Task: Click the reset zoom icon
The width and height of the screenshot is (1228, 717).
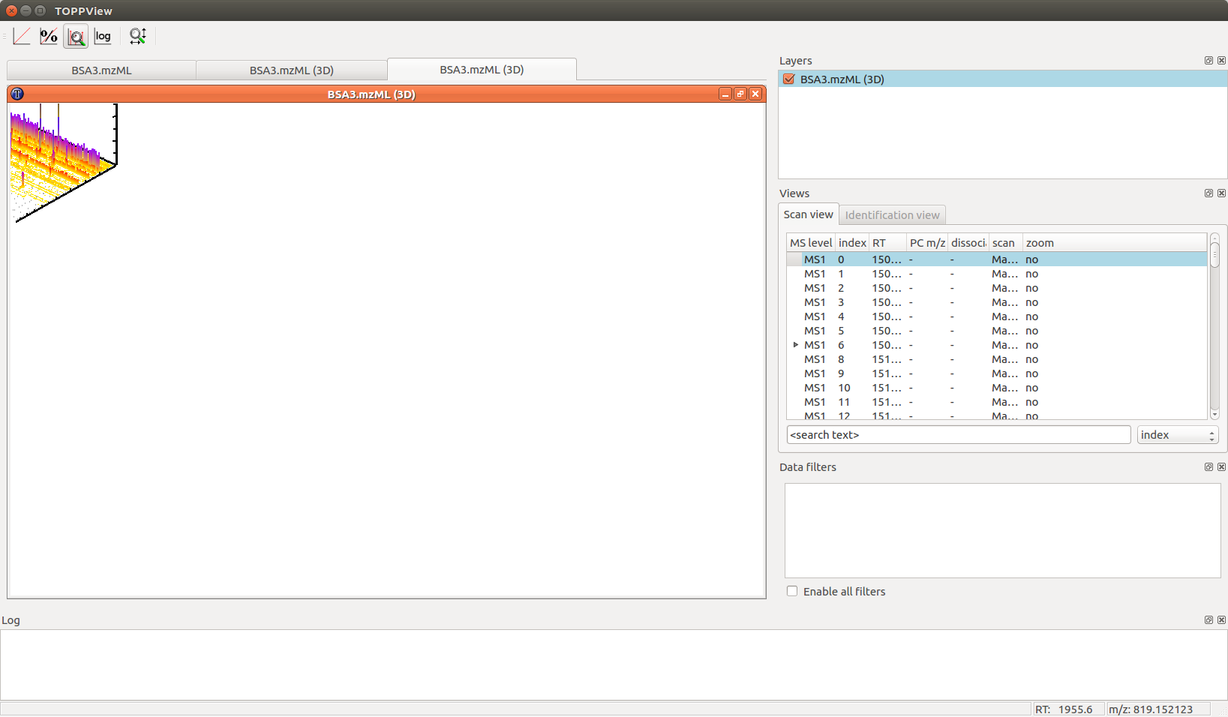Action: 137,35
